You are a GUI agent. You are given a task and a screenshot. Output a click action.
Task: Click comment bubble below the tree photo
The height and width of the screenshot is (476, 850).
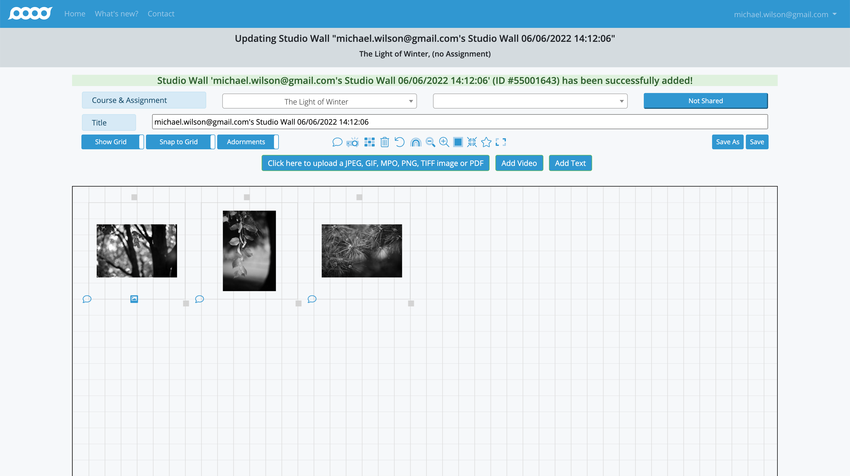[x=87, y=299]
